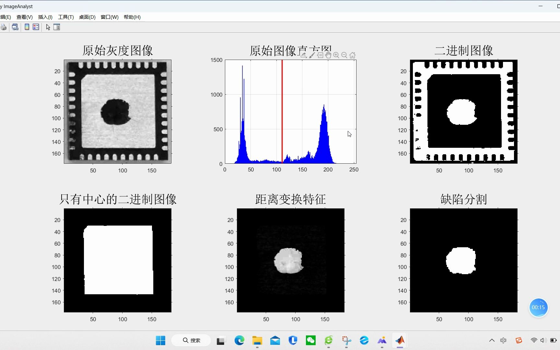
Task: Click the 距离变换特征 title text
Action: coord(291,199)
